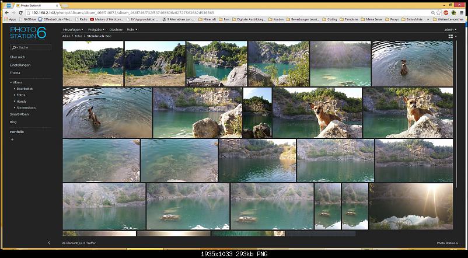Switch the album view layout icon

coord(450,36)
